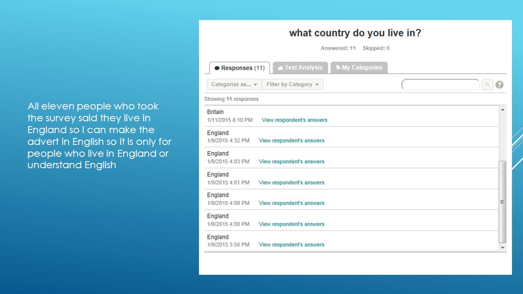This screenshot has width=523, height=294.
Task: Click the 'Showing 11 responses' text
Action: pyautogui.click(x=231, y=99)
